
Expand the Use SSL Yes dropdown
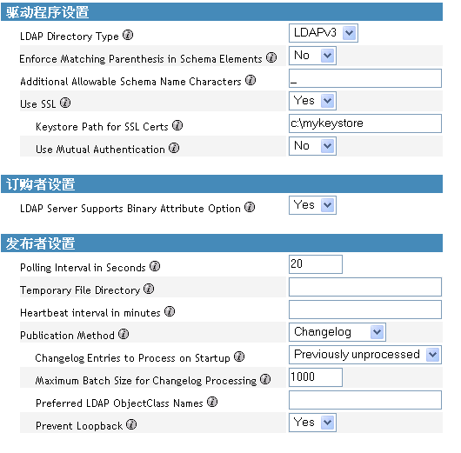click(x=312, y=101)
